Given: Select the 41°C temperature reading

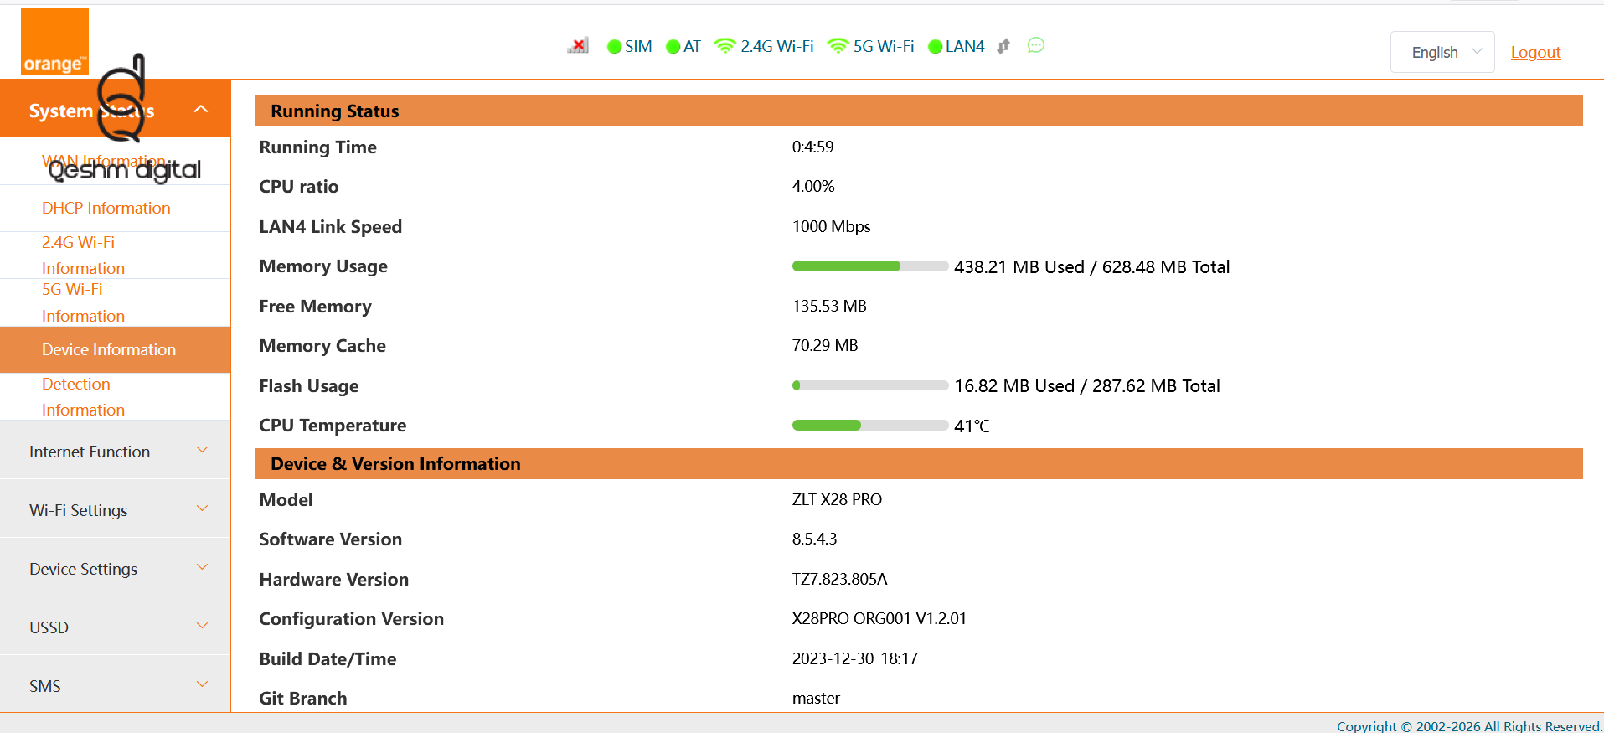Looking at the screenshot, I should pos(972,426).
